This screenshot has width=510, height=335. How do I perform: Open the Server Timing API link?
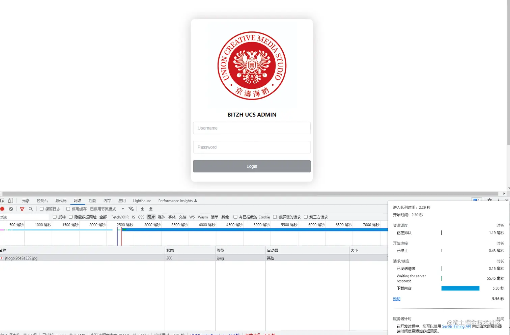coord(456,326)
